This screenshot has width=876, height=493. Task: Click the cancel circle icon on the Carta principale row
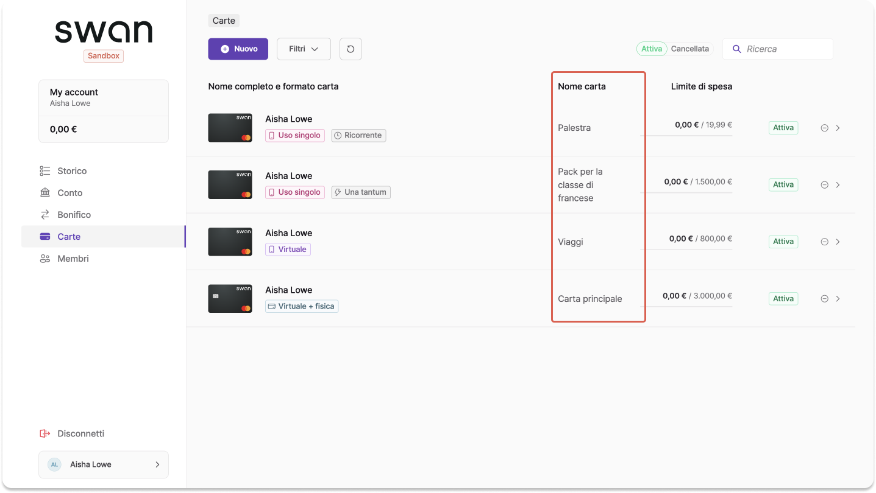[x=824, y=299]
